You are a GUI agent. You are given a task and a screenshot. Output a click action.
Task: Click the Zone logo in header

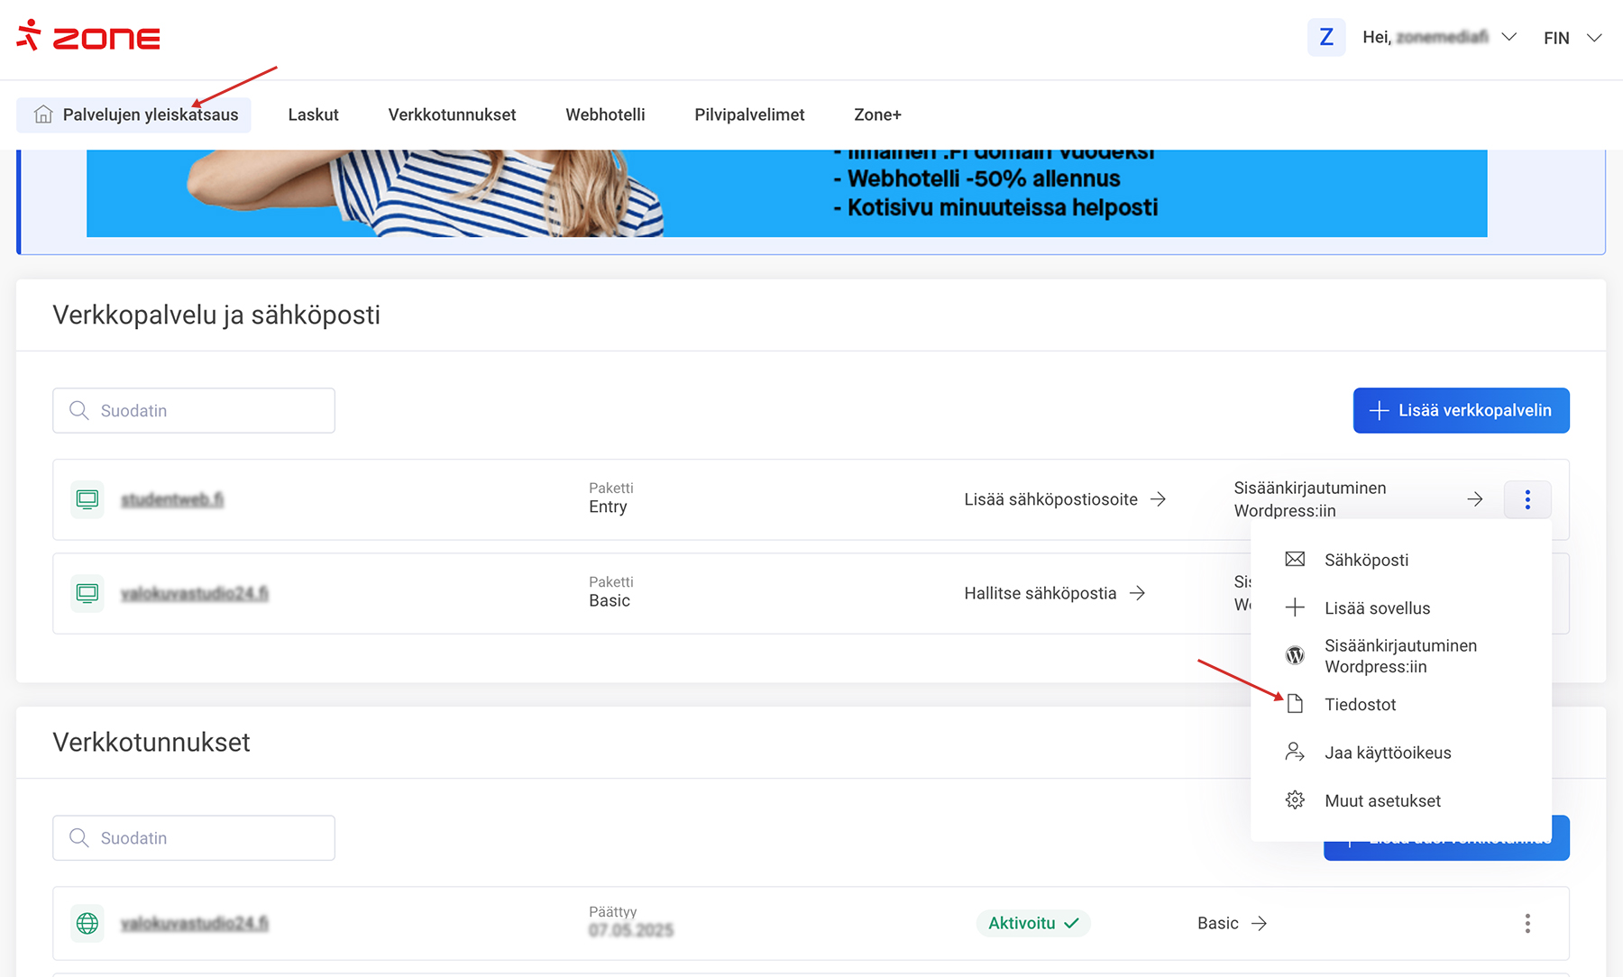click(x=88, y=37)
